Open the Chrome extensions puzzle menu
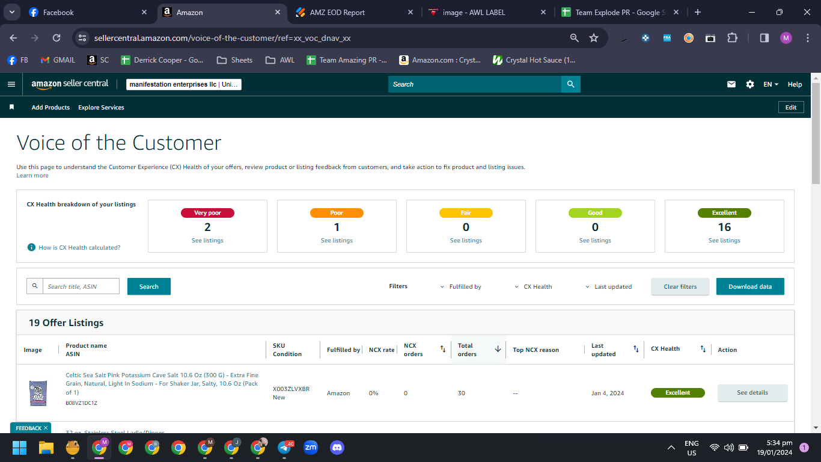Image resolution: width=821 pixels, height=462 pixels. pos(732,38)
